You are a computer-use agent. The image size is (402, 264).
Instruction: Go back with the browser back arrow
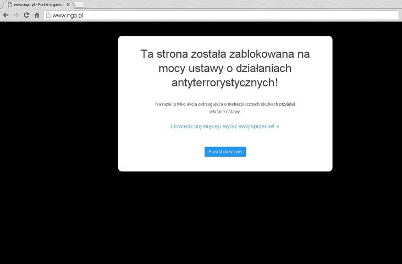click(x=5, y=15)
